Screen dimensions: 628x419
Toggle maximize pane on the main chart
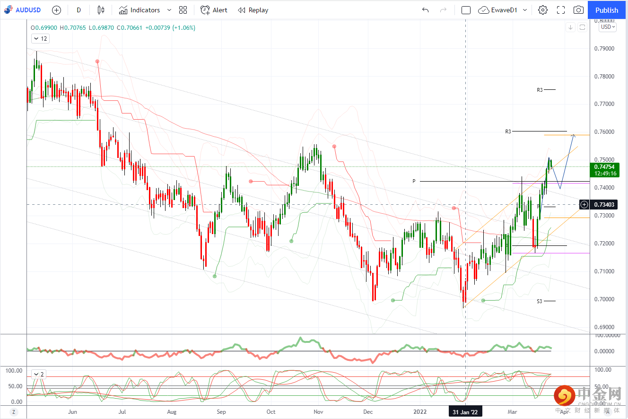[582, 27]
